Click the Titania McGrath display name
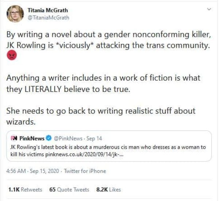 coord(48,10)
